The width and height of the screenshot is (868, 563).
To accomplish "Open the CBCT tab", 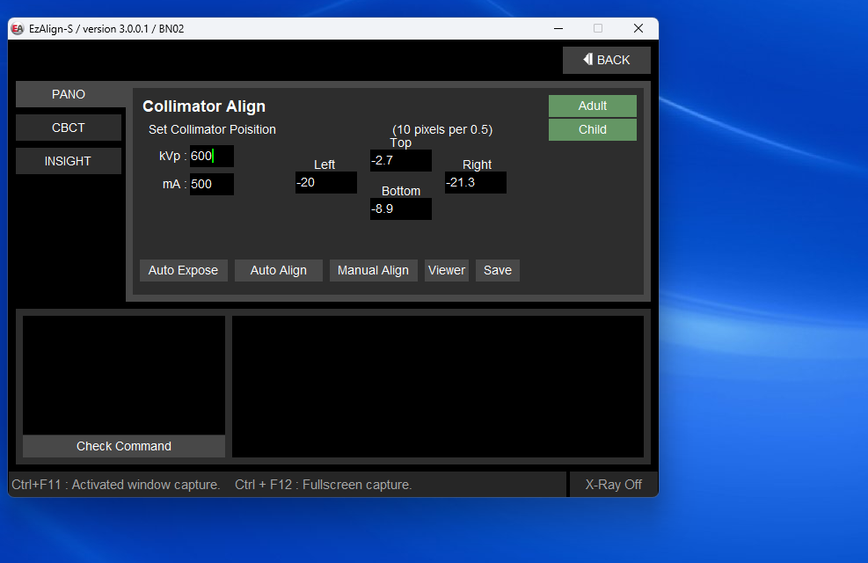I will tap(69, 128).
